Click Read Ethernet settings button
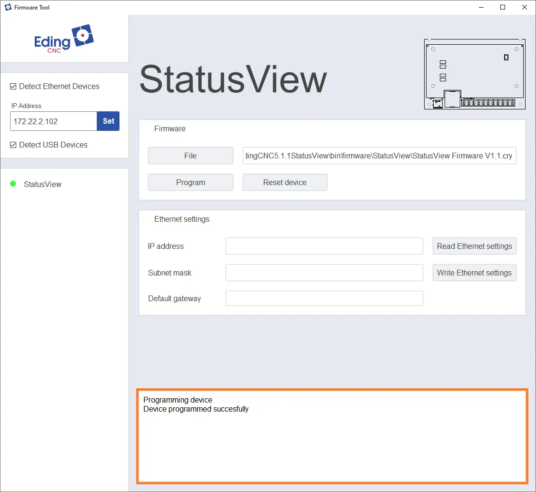The height and width of the screenshot is (492, 536). tap(474, 246)
